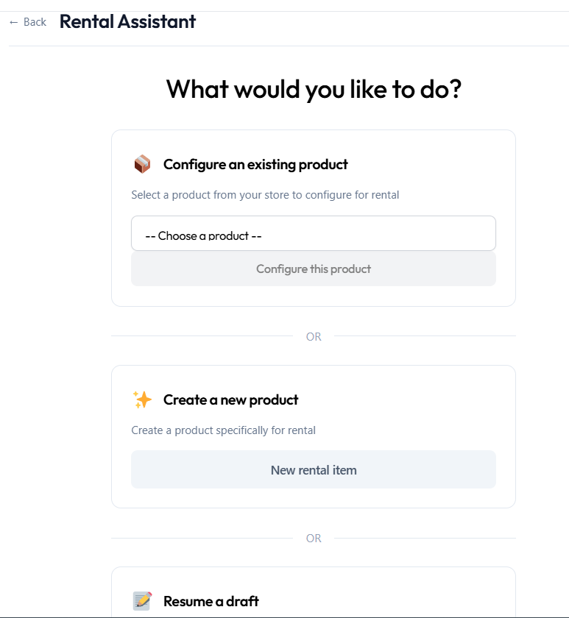Click the package box icon
The image size is (569, 618).
pos(142,164)
